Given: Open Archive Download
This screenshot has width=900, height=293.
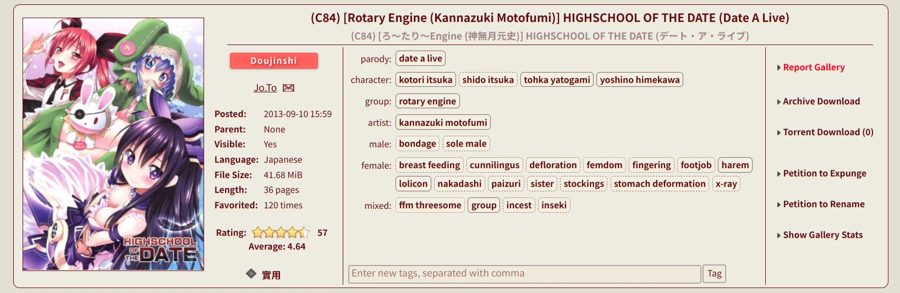Looking at the screenshot, I should [821, 101].
